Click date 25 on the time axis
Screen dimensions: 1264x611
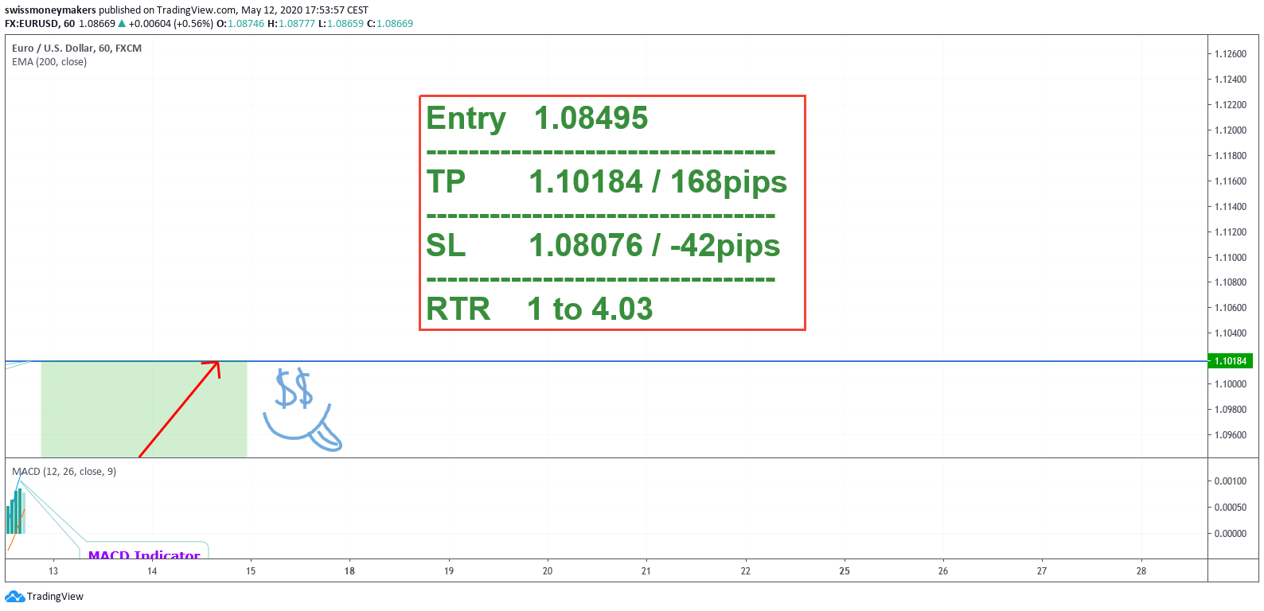(845, 571)
